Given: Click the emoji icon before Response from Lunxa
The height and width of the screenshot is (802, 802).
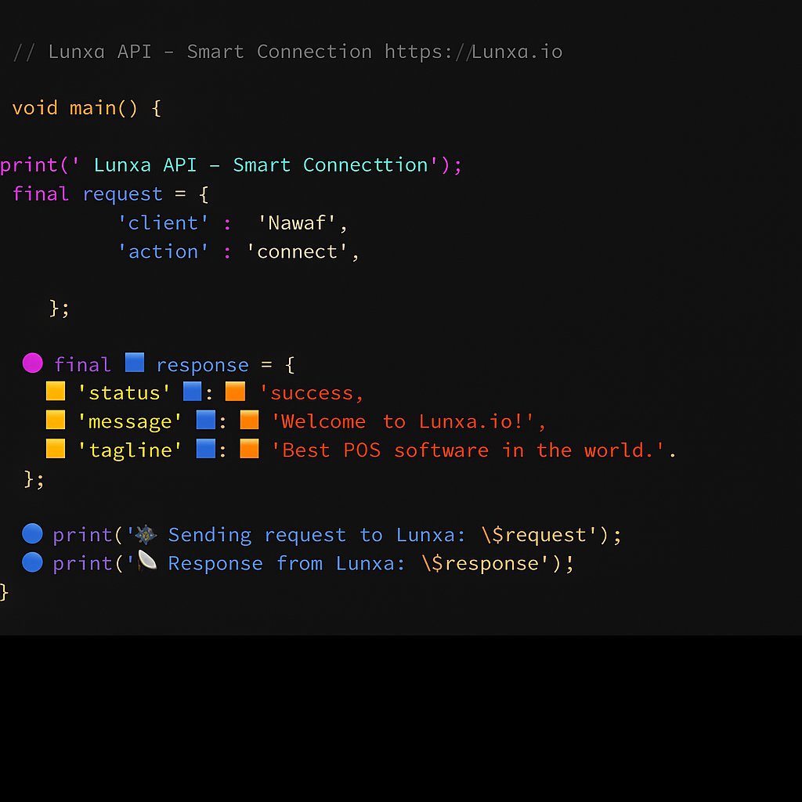Looking at the screenshot, I should [146, 562].
